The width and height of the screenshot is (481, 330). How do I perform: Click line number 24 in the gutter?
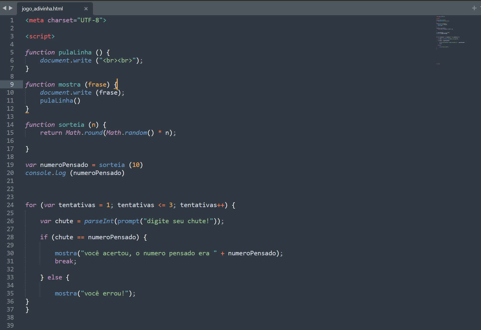click(10, 205)
